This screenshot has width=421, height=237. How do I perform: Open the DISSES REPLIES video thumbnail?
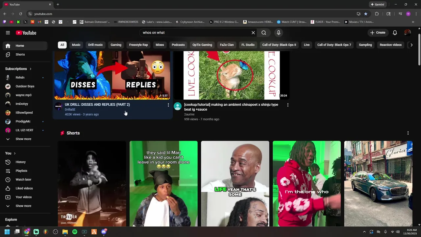pos(112,75)
